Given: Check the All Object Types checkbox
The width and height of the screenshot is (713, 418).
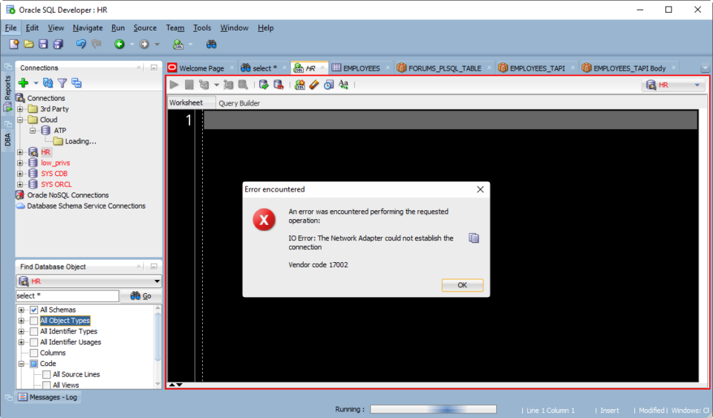Looking at the screenshot, I should coord(33,321).
